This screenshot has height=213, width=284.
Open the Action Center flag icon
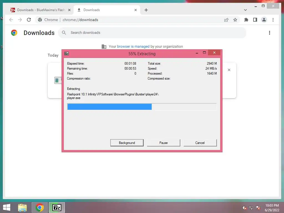coord(258,208)
